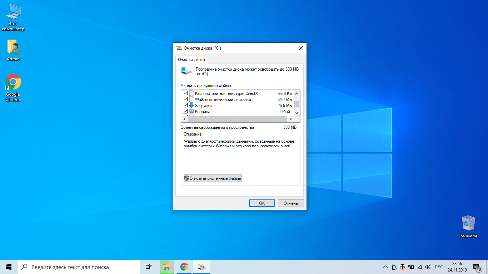488x274 pixels.
Task: Open the notification center icon
Action: pyautogui.click(x=477, y=267)
